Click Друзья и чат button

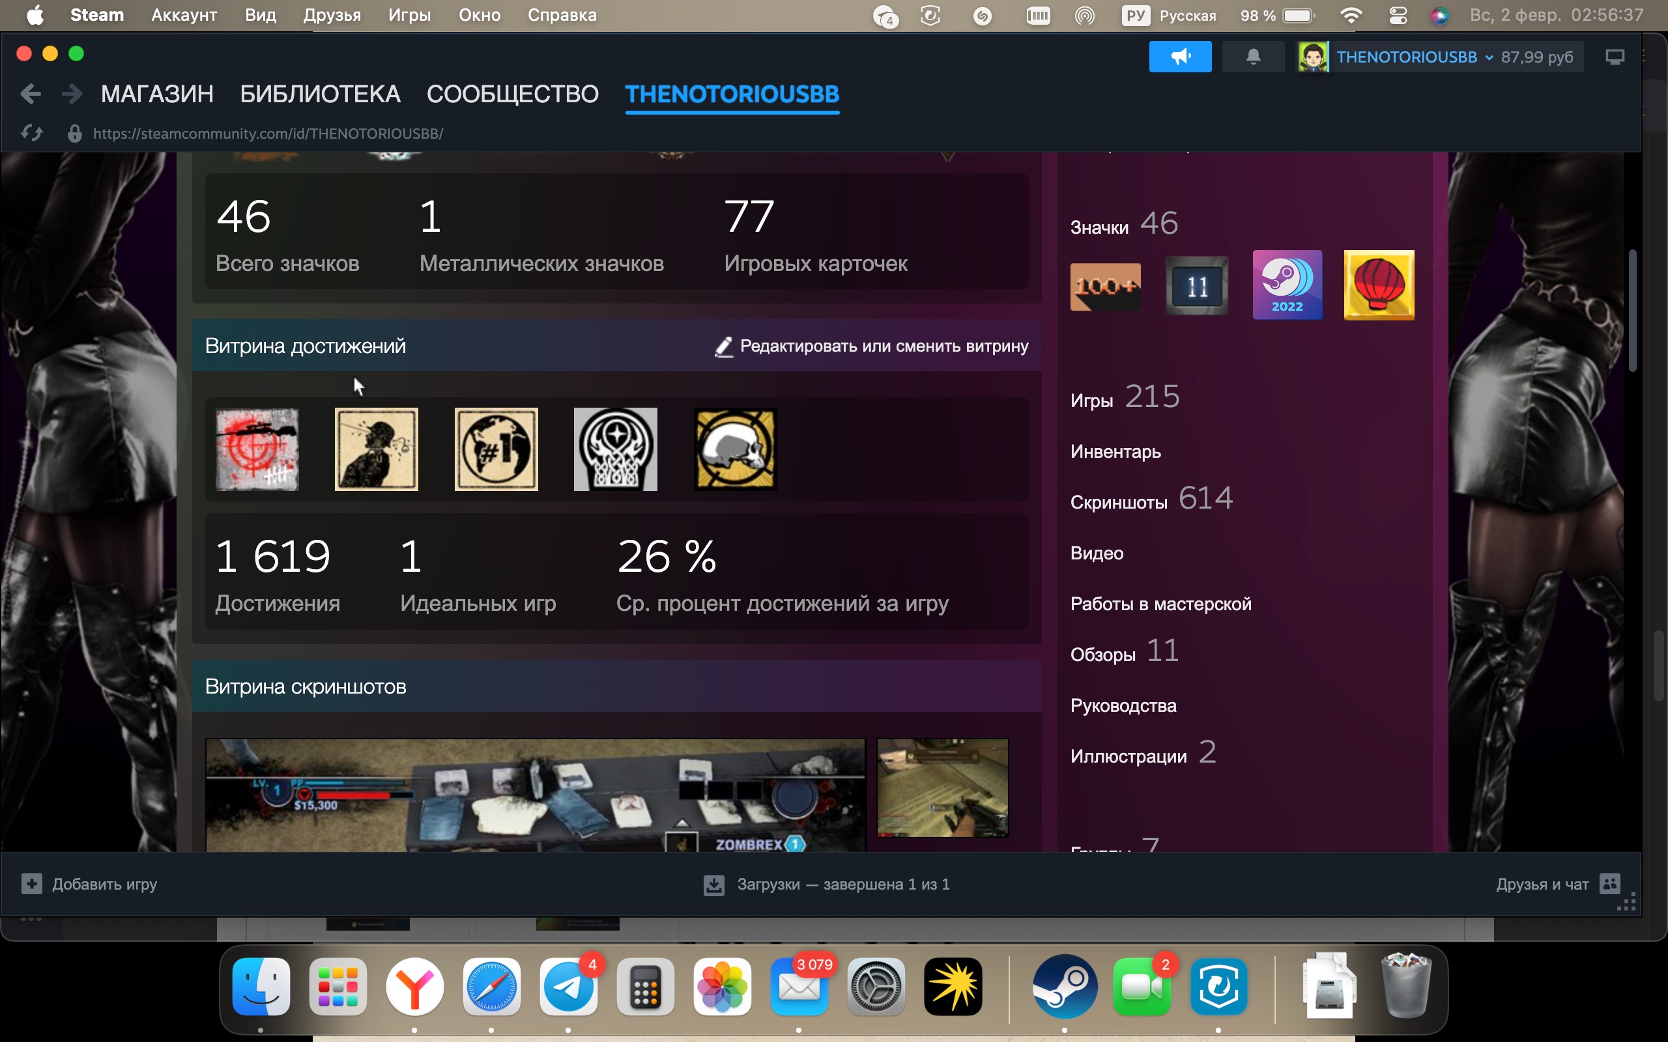pos(1558,884)
